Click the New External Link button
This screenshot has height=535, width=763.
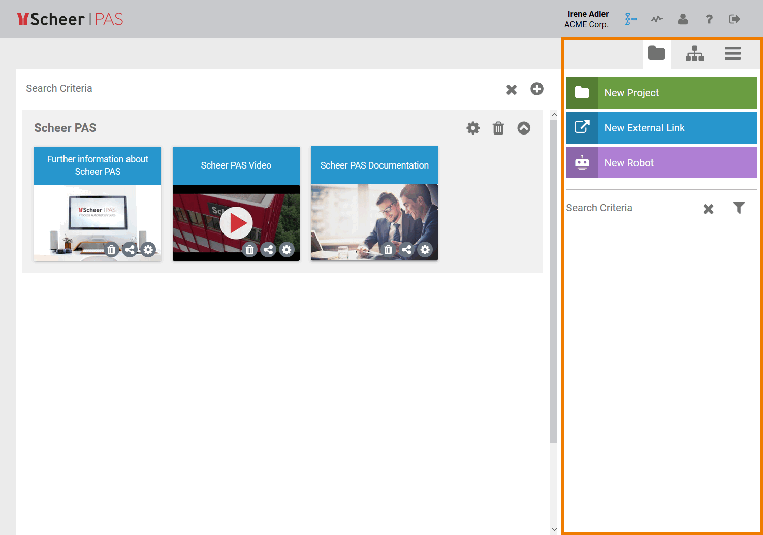(x=661, y=128)
